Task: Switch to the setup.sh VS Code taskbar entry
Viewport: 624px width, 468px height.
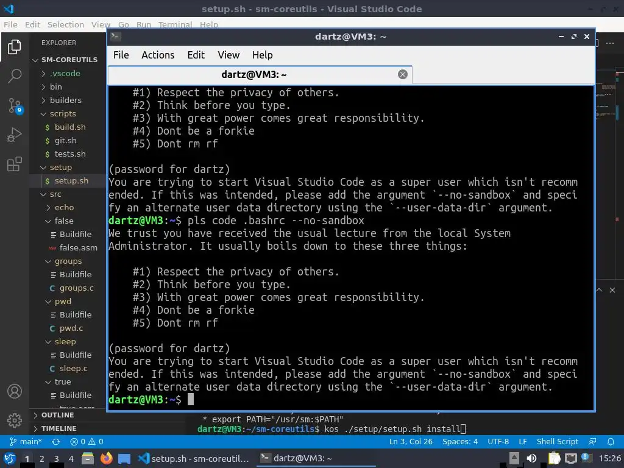Action: pos(193,458)
